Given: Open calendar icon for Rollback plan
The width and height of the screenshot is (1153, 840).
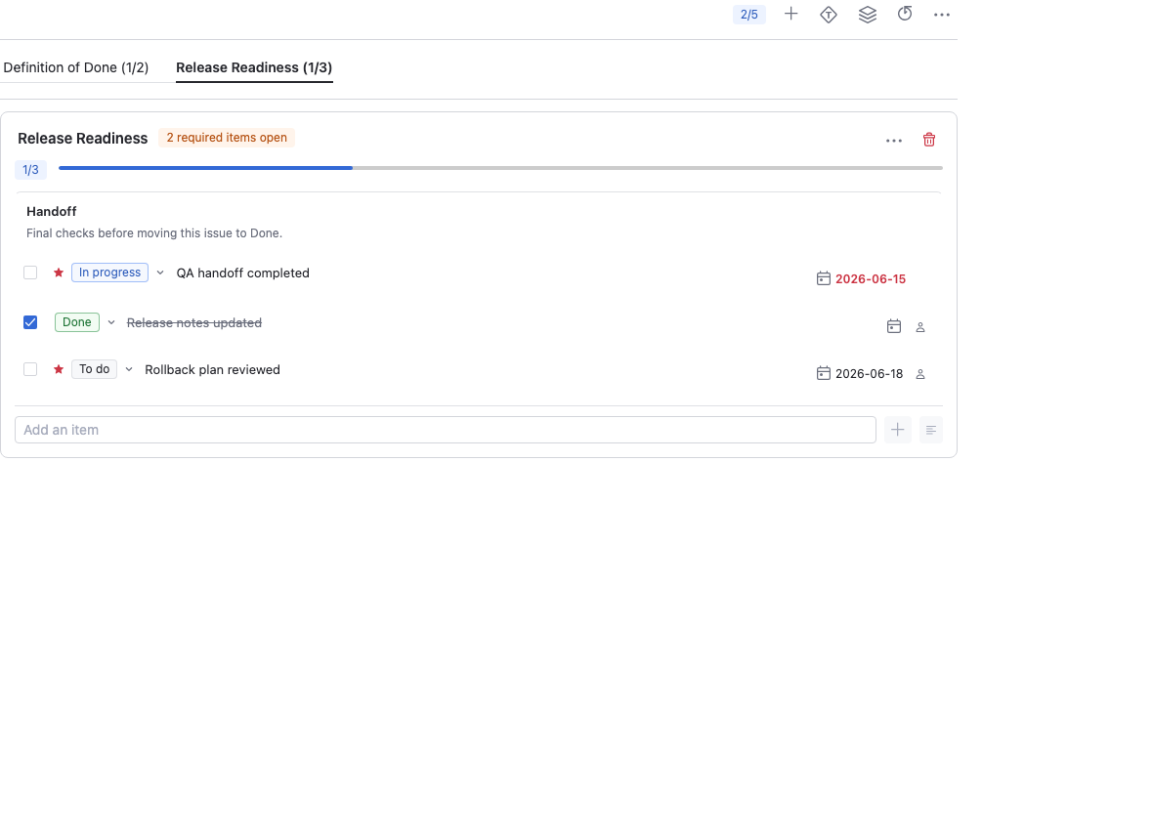Looking at the screenshot, I should point(824,373).
